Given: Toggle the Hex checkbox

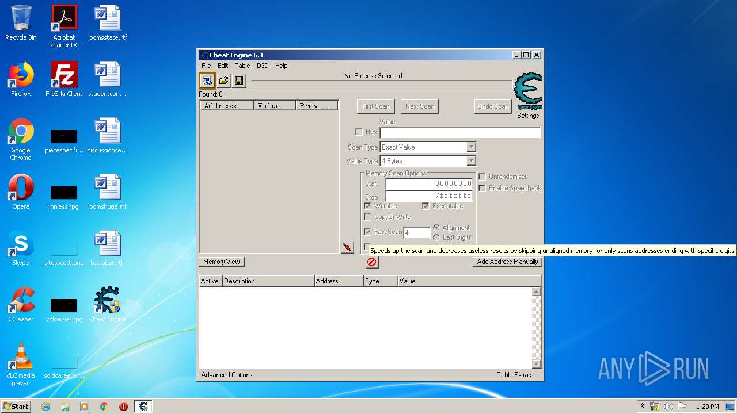Looking at the screenshot, I should click(359, 132).
